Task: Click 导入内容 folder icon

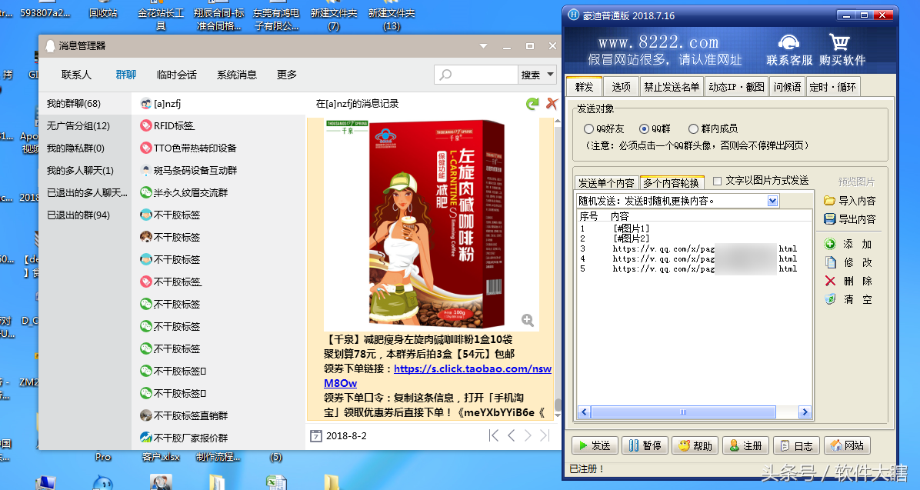Action: click(830, 201)
